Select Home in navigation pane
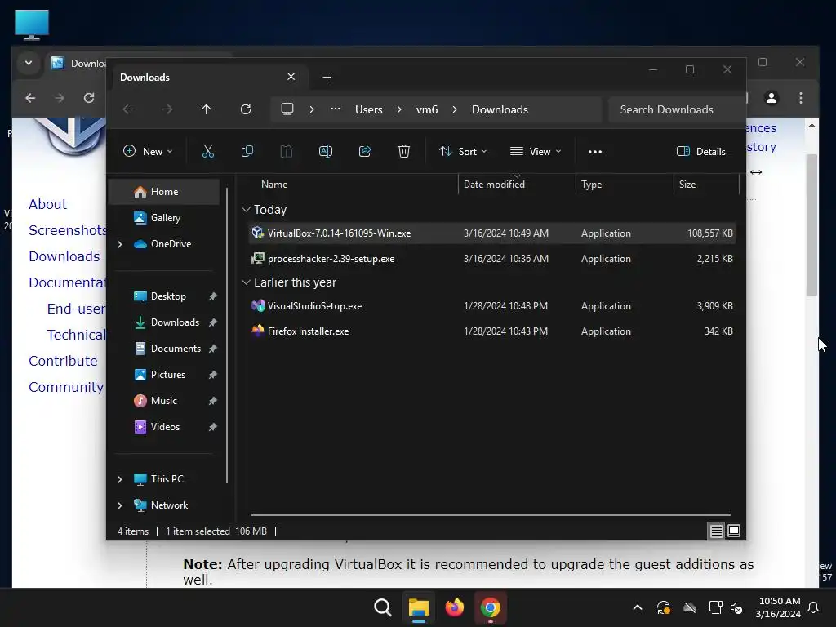This screenshot has height=627, width=836. [164, 192]
